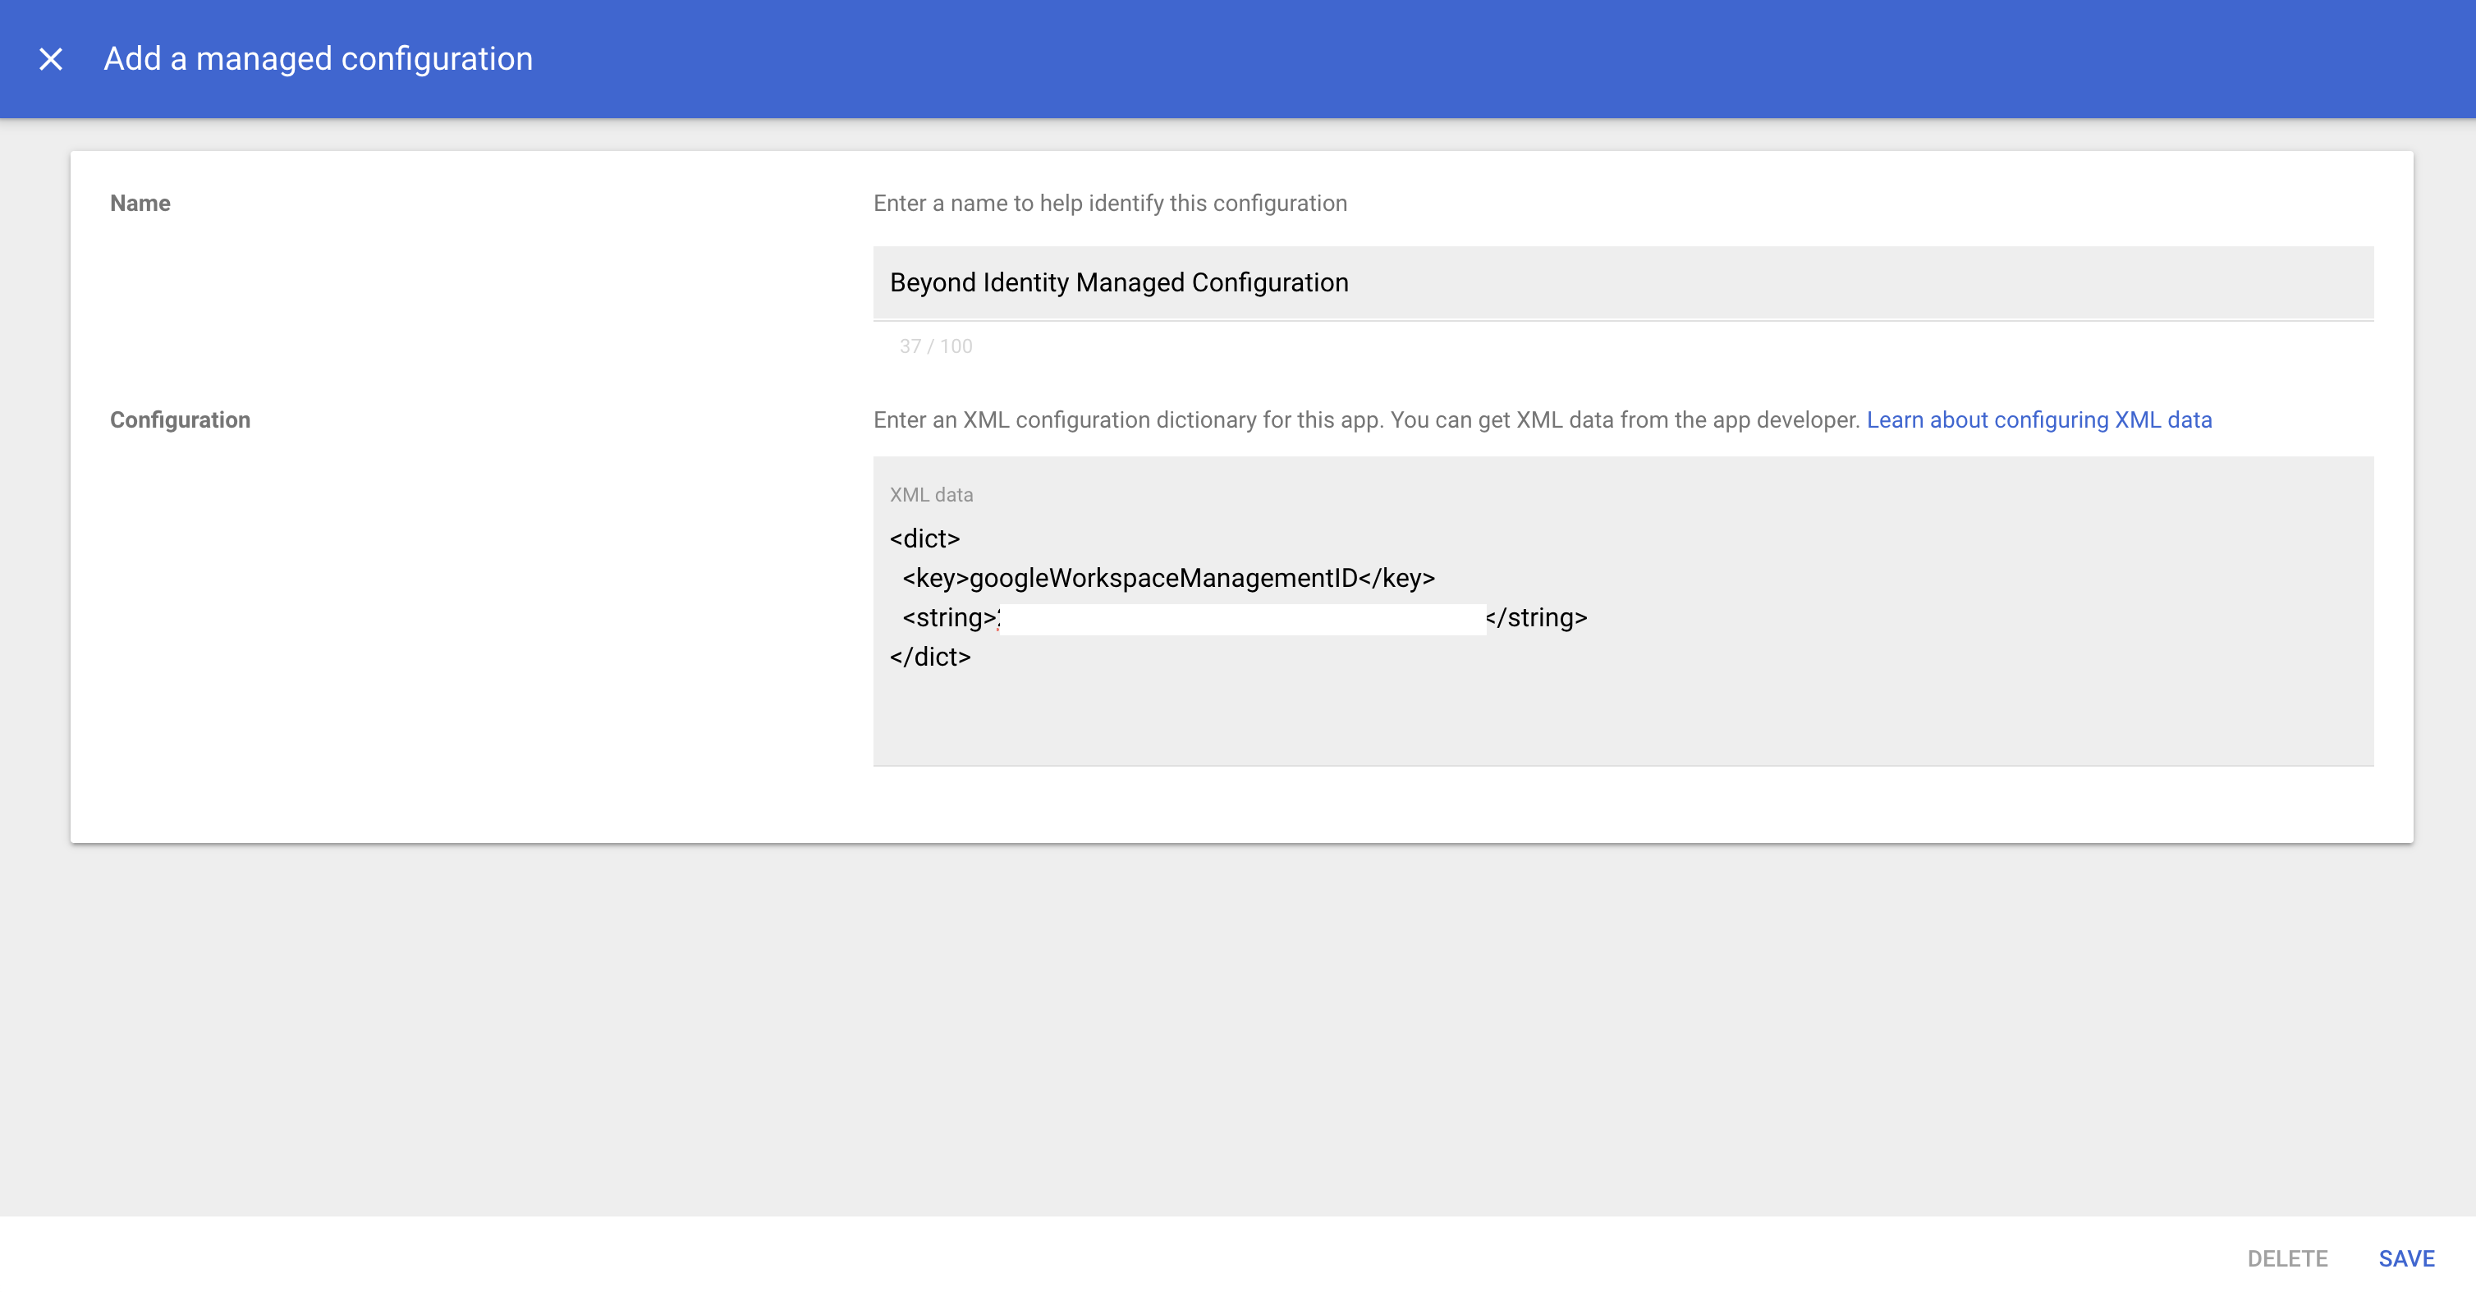
Task: Click the Name input with Beyond Identity text
Action: (1622, 282)
